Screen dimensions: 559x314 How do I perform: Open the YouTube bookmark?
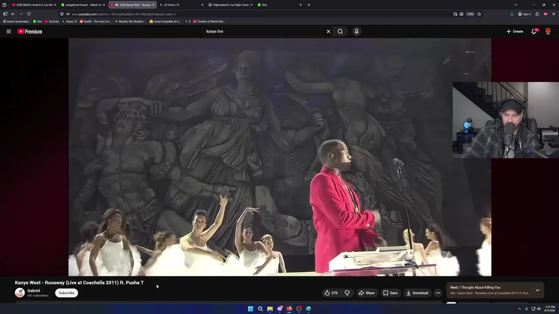[x=52, y=21]
